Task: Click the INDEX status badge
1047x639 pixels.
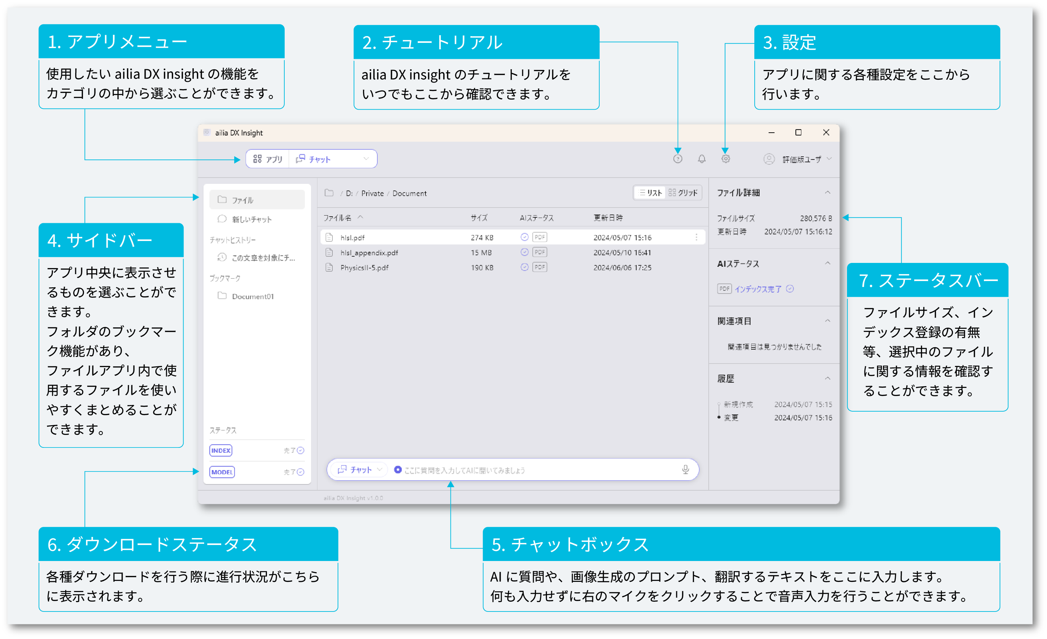Action: pyautogui.click(x=221, y=451)
